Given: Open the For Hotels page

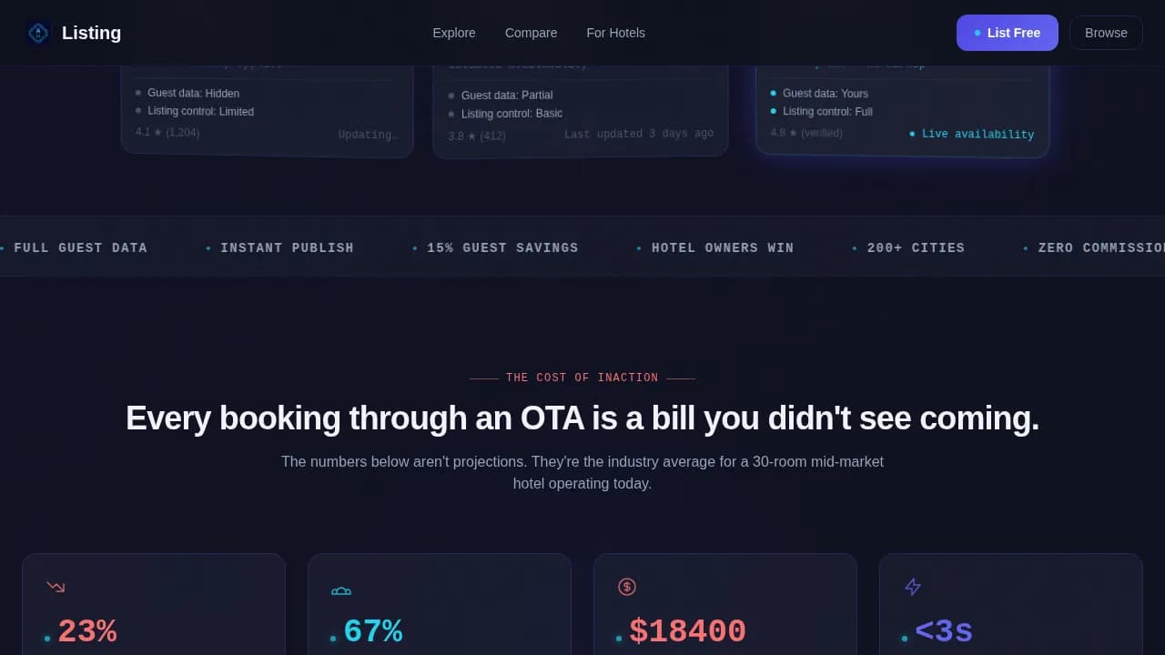Looking at the screenshot, I should coord(615,33).
